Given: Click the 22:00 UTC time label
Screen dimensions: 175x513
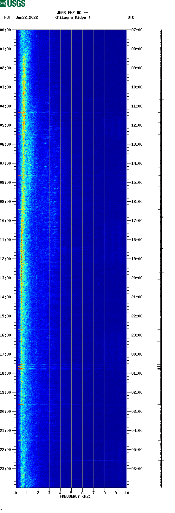Looking at the screenshot, I should pos(137,316).
